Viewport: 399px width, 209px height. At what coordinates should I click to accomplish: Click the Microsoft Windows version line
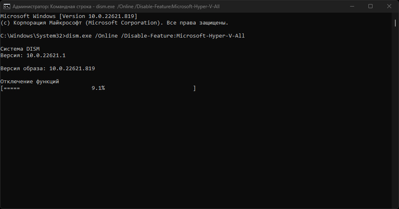69,16
